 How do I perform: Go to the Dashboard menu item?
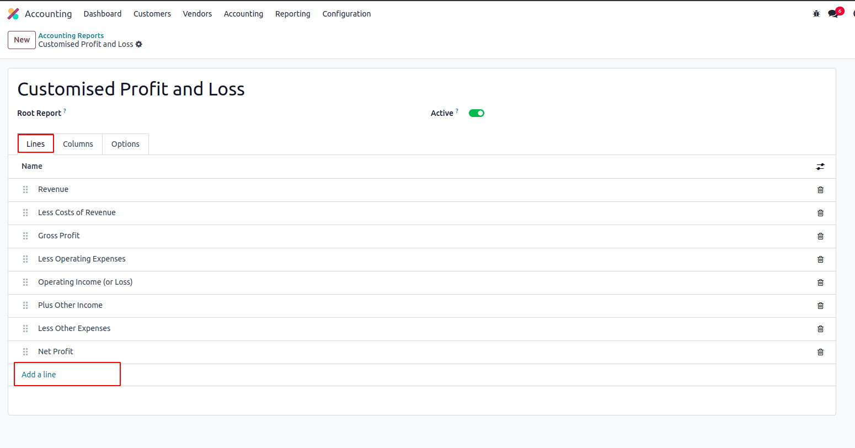click(103, 14)
